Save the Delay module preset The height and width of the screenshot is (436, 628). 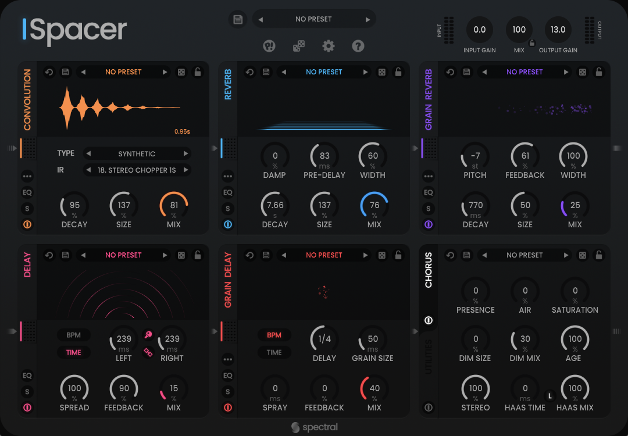pos(65,255)
